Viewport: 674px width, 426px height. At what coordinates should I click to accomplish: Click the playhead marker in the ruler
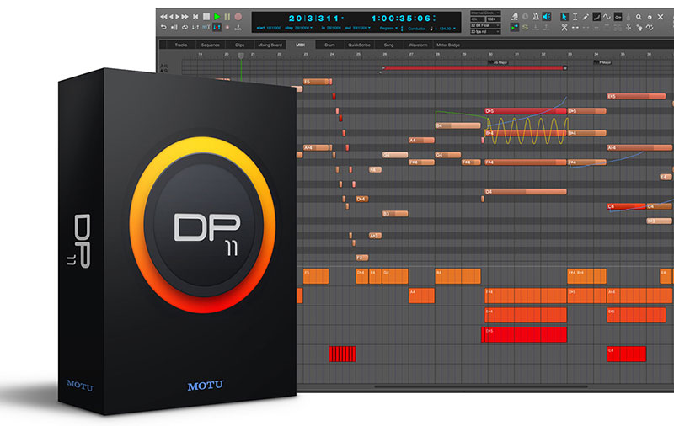pyautogui.click(x=241, y=56)
